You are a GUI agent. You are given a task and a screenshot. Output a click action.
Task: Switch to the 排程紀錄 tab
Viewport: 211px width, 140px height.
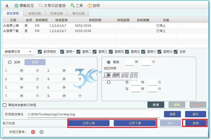35,13
